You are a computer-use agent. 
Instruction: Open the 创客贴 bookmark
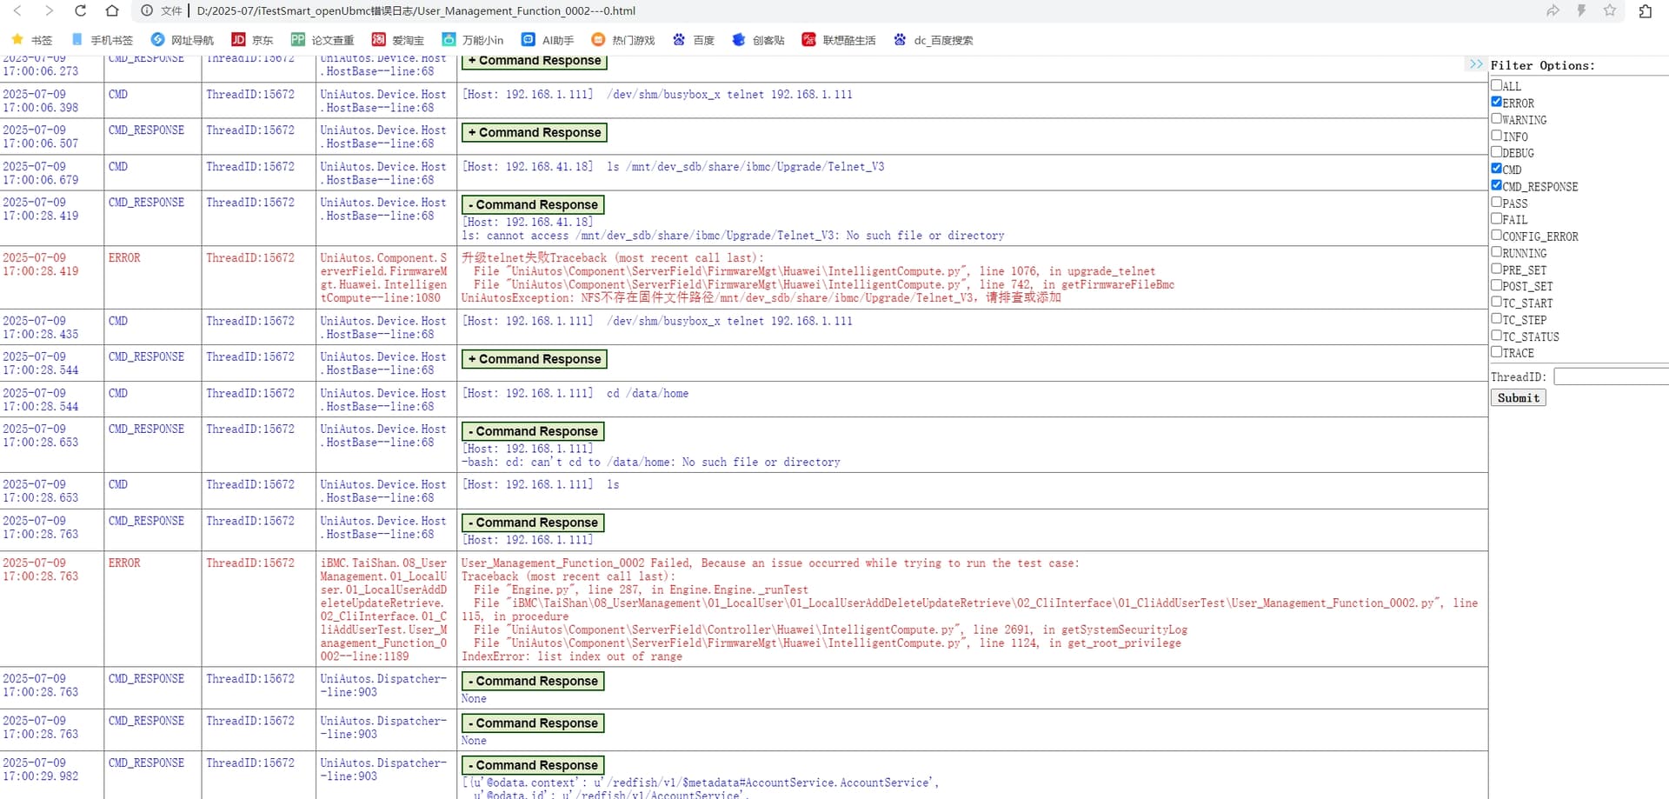pos(758,40)
